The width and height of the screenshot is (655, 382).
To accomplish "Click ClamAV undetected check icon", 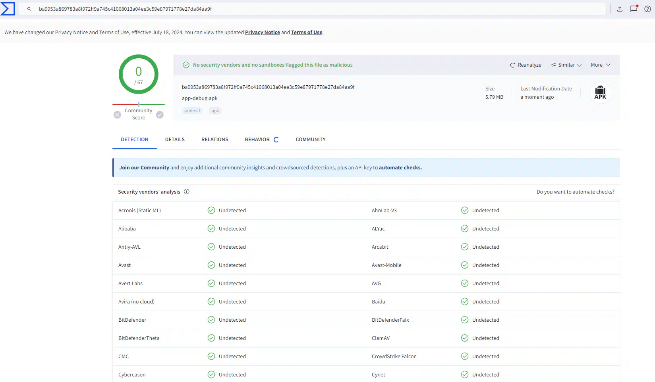I will click(465, 338).
